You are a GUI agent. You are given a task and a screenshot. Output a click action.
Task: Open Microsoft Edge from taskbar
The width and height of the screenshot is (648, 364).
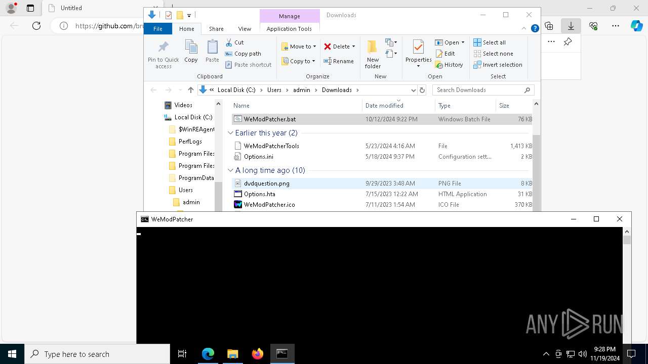208,354
